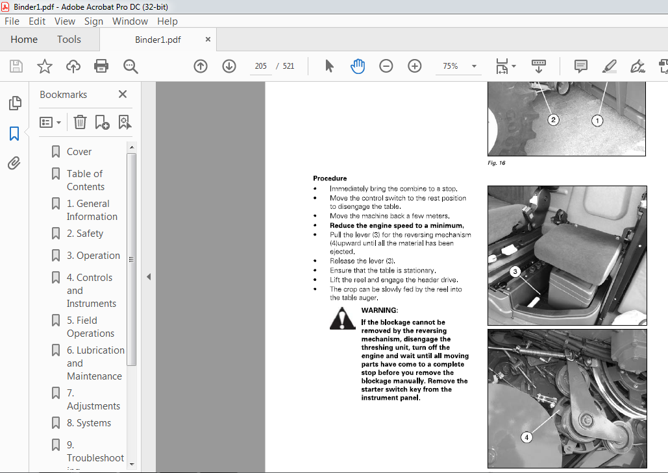Select the Highlight text tool
Viewport: 668px width, 473px height.
pos(609,66)
